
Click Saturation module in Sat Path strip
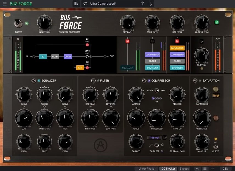coord(177,48)
